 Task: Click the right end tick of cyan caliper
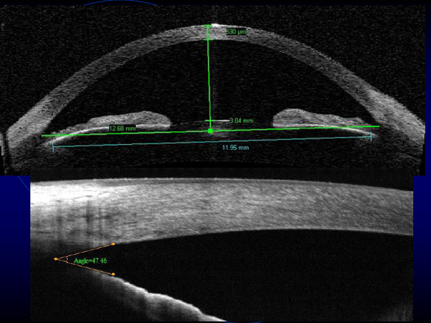(x=371, y=136)
